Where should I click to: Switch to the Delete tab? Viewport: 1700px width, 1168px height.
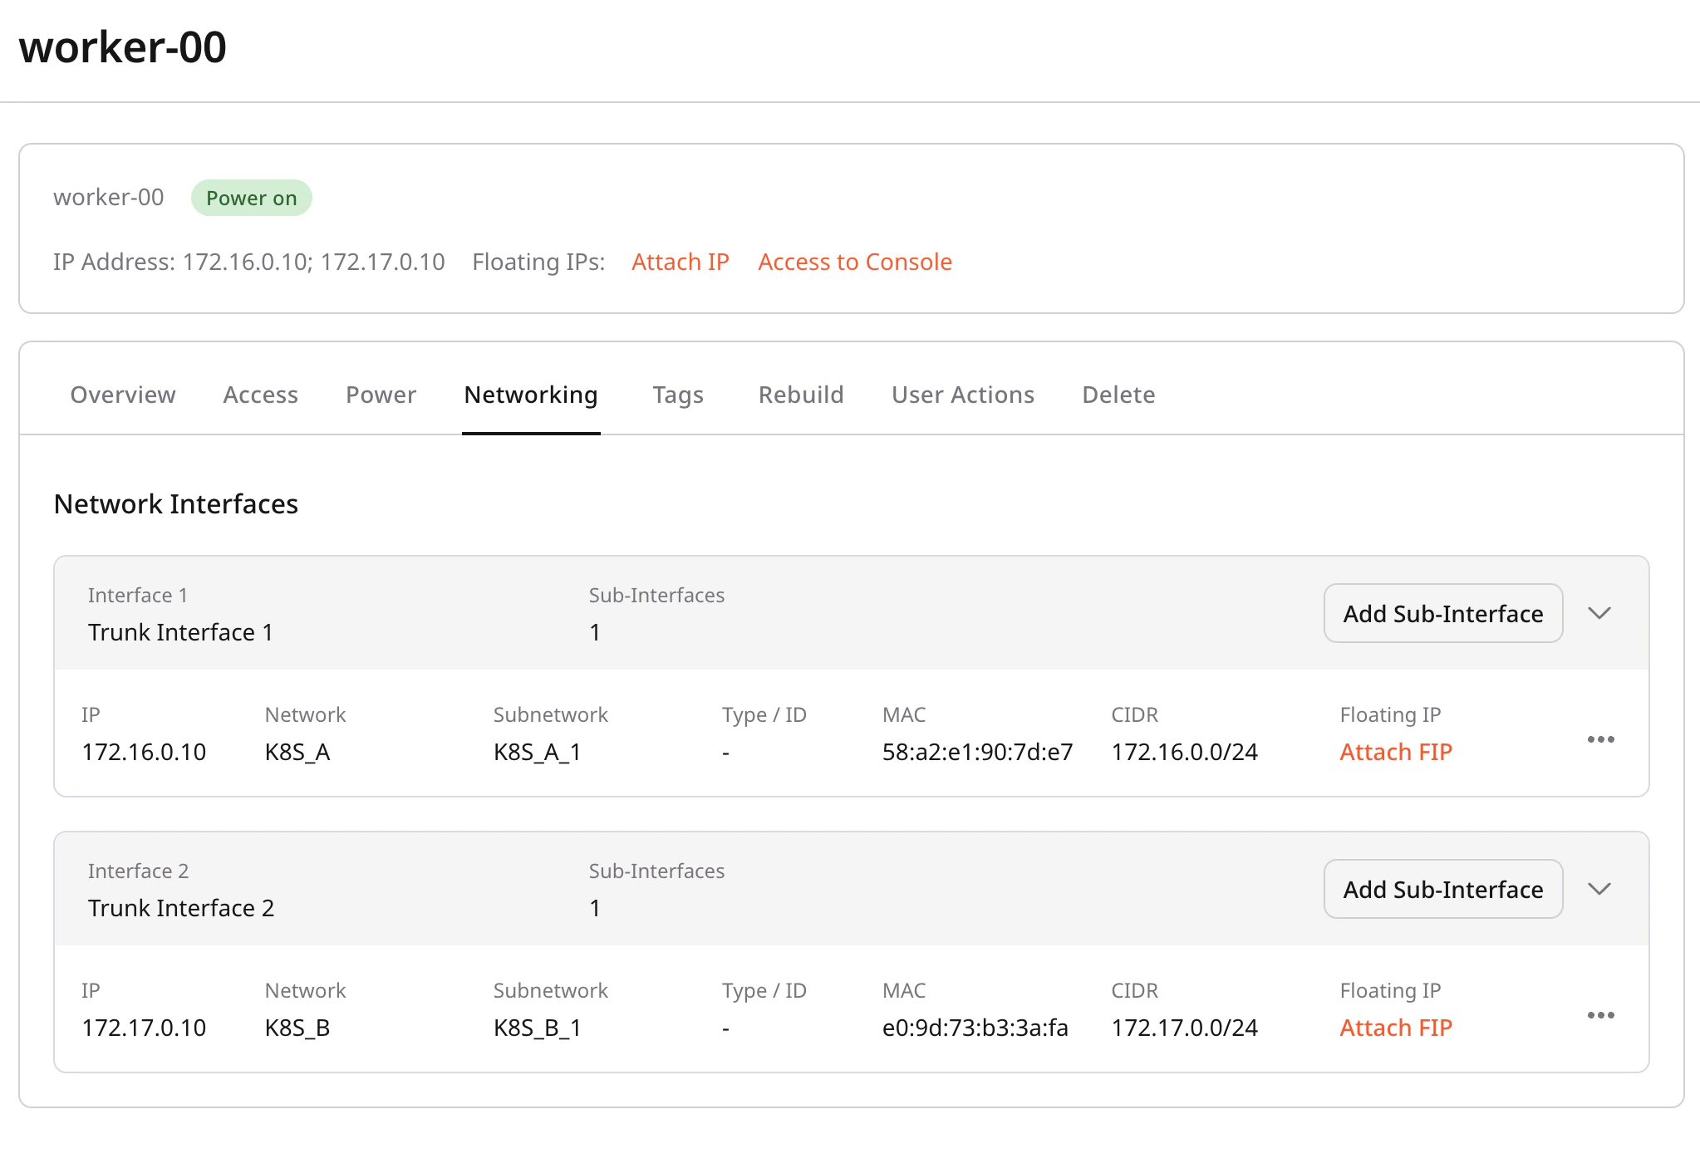pos(1118,395)
